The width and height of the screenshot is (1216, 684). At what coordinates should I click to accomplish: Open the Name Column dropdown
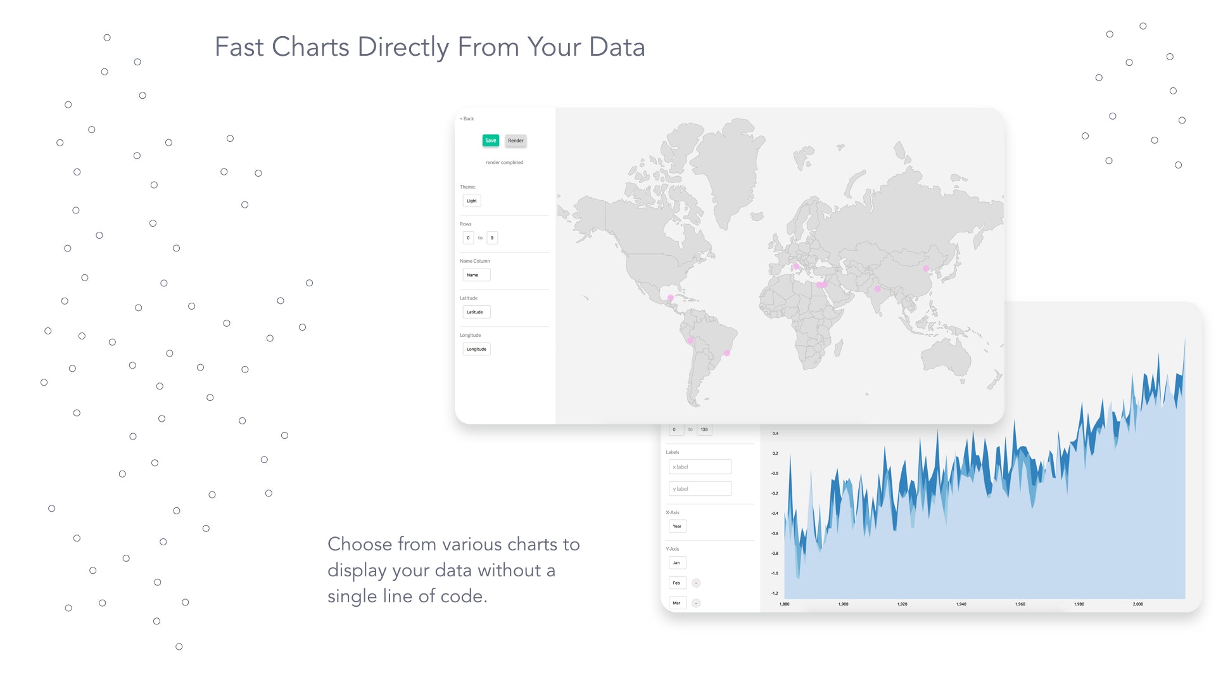pos(476,275)
